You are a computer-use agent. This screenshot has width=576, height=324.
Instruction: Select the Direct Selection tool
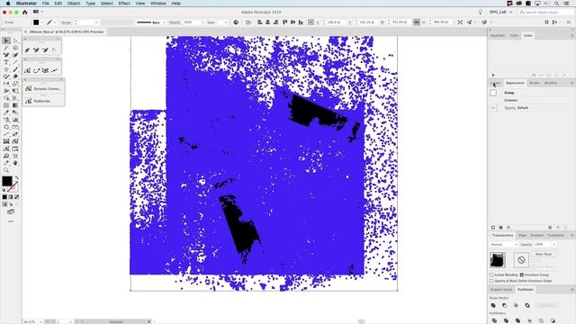[x=15, y=40]
